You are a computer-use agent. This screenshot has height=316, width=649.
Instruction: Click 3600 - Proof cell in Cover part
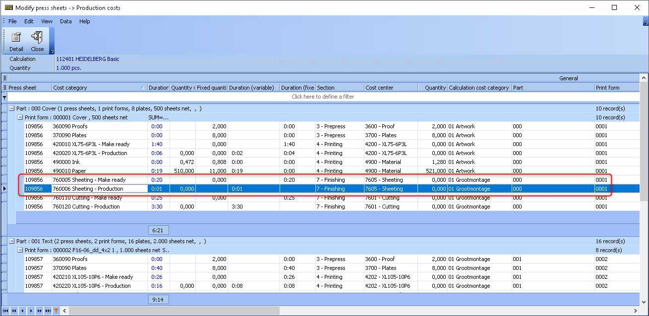pyautogui.click(x=391, y=126)
